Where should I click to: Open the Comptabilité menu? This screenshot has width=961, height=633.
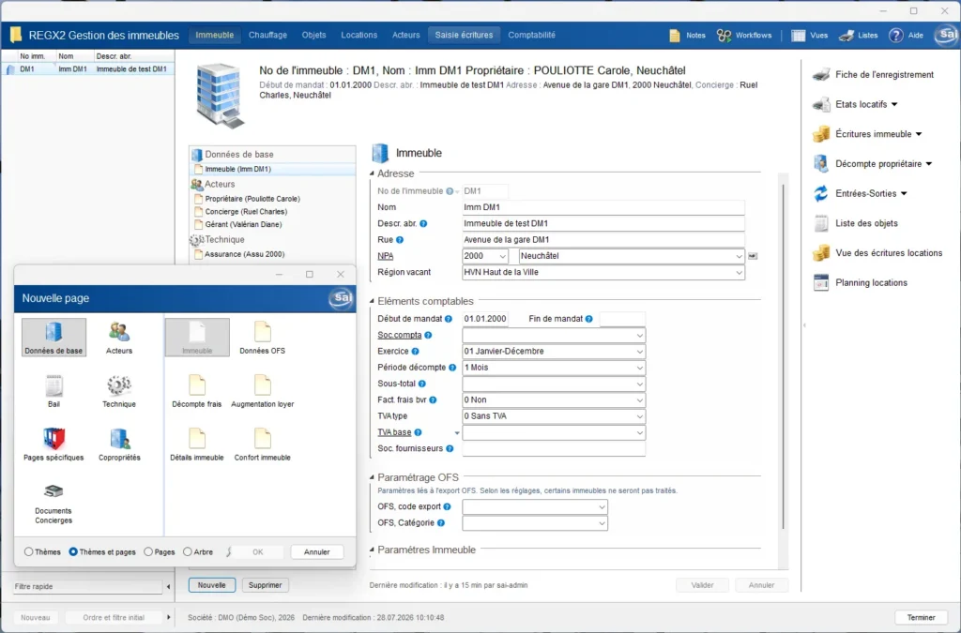tap(532, 35)
